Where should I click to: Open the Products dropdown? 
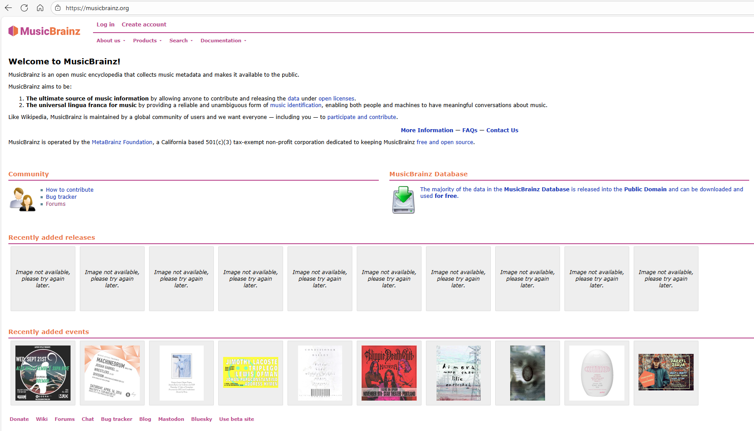tap(147, 41)
